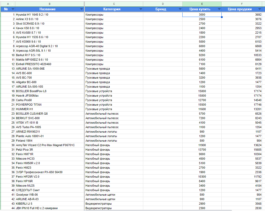Select cell AVS KS900 9.6 / 10
Viewport: 265px width, 211px height.
click(x=49, y=42)
